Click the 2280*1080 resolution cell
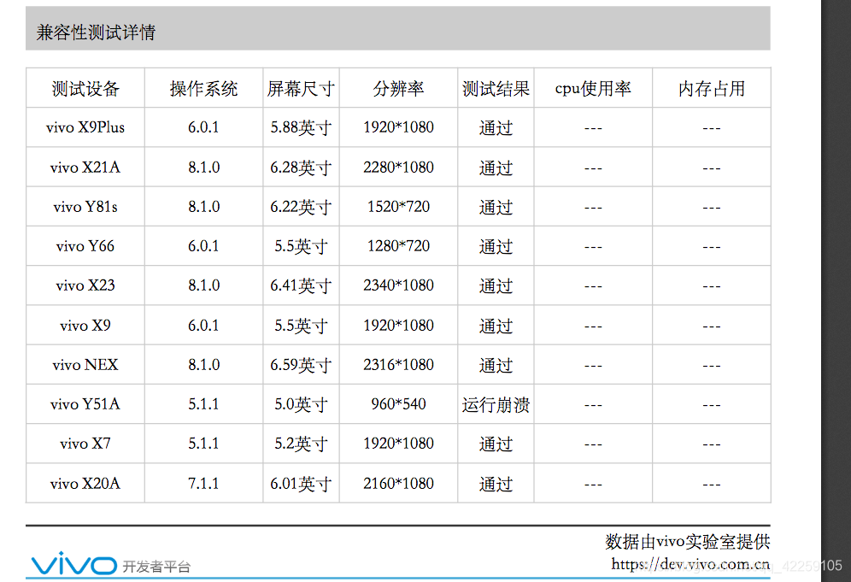 pos(398,168)
